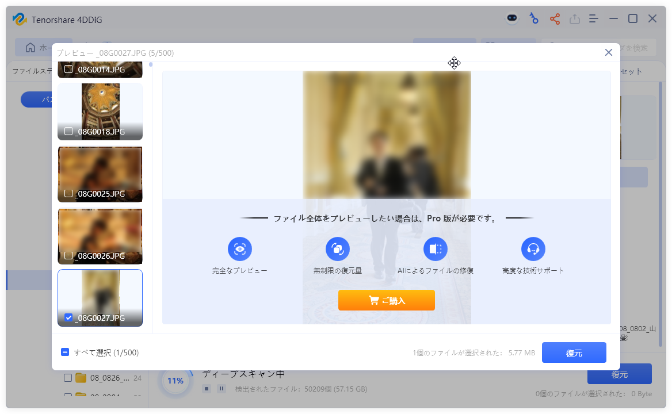Click the search field in main window
672x414 pixels.
[x=599, y=48]
